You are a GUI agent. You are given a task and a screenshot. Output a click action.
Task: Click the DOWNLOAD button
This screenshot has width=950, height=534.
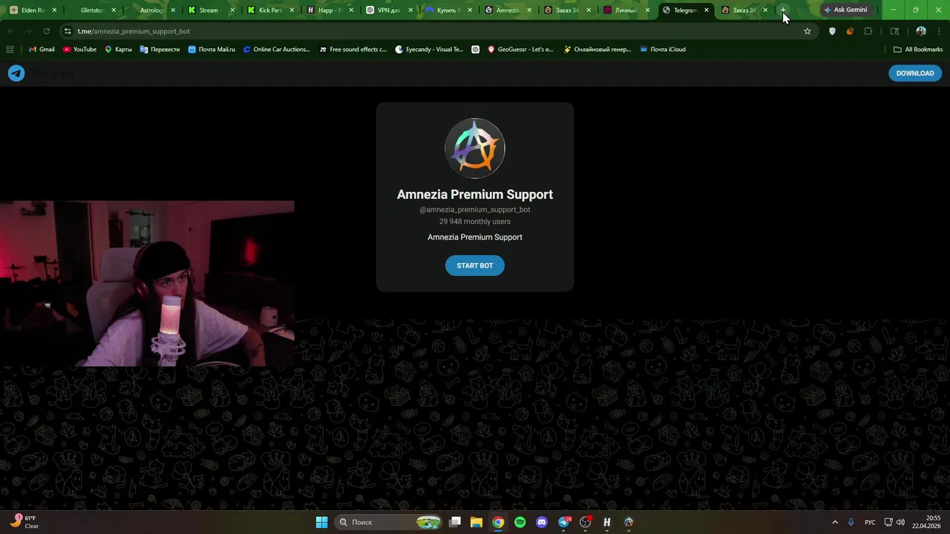coord(915,73)
